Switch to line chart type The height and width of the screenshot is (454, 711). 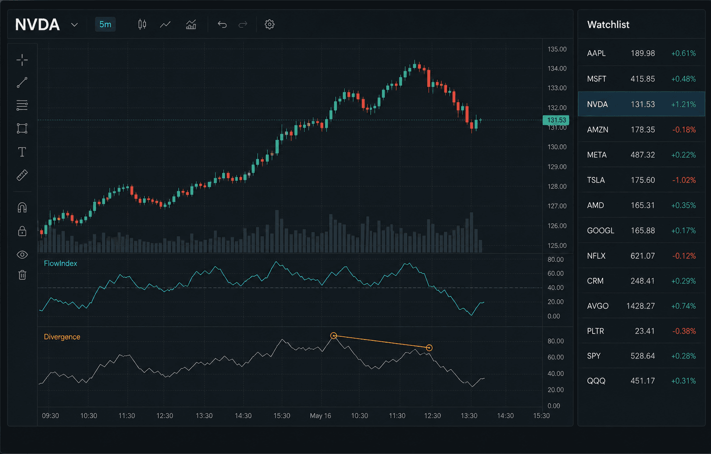click(166, 24)
